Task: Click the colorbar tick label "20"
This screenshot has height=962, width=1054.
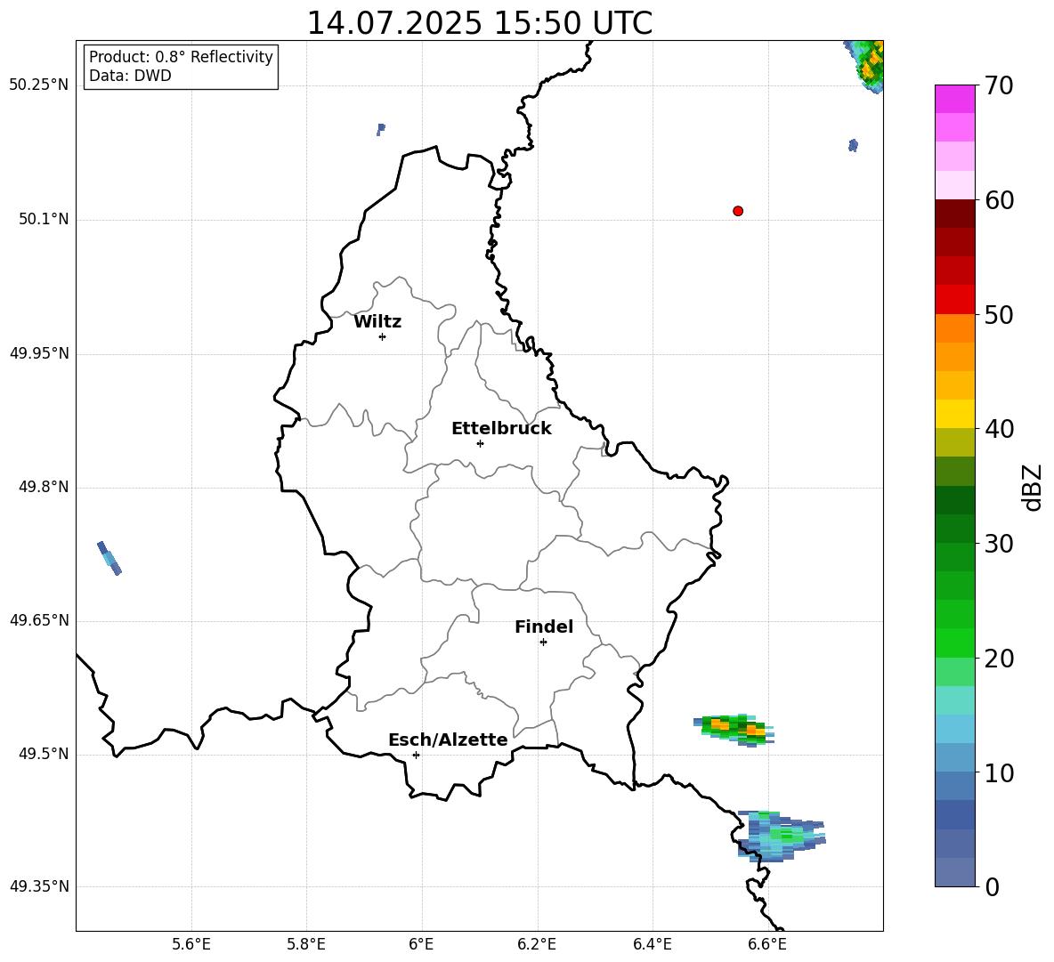Action: (999, 658)
